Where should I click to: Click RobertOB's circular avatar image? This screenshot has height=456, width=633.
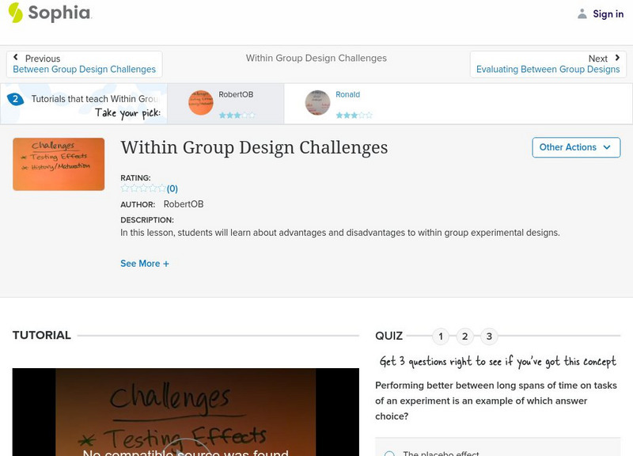pos(199,103)
